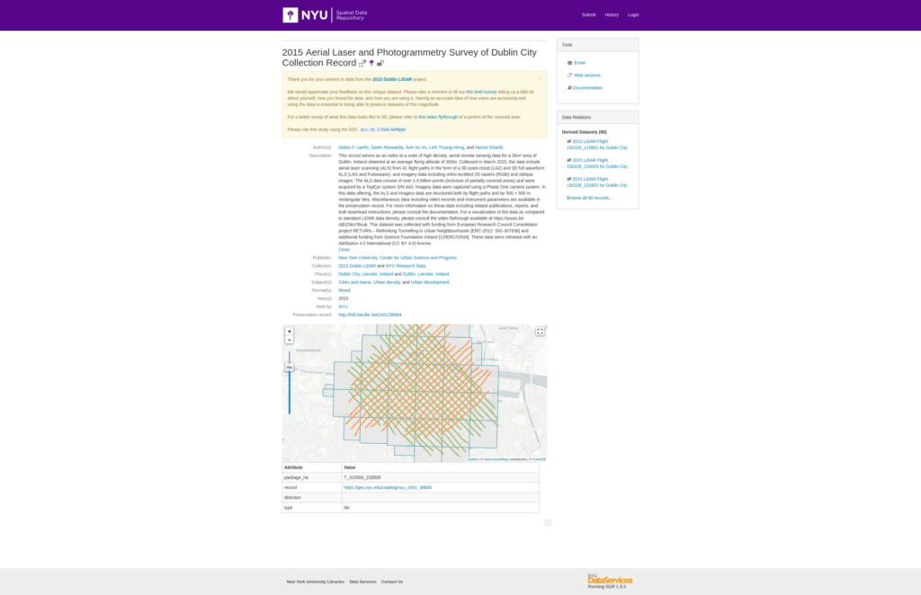921x595 pixels.
Task: Open the History menu item
Action: pos(612,14)
